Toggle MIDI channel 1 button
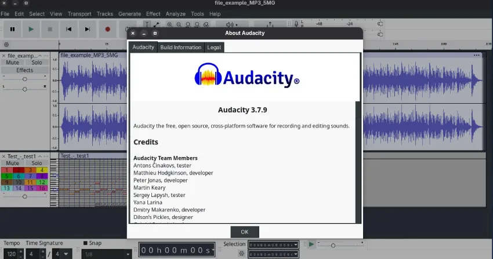The width and height of the screenshot is (493, 259). pyautogui.click(x=6, y=170)
